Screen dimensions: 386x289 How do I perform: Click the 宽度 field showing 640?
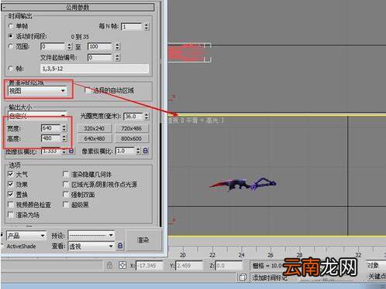(50, 128)
